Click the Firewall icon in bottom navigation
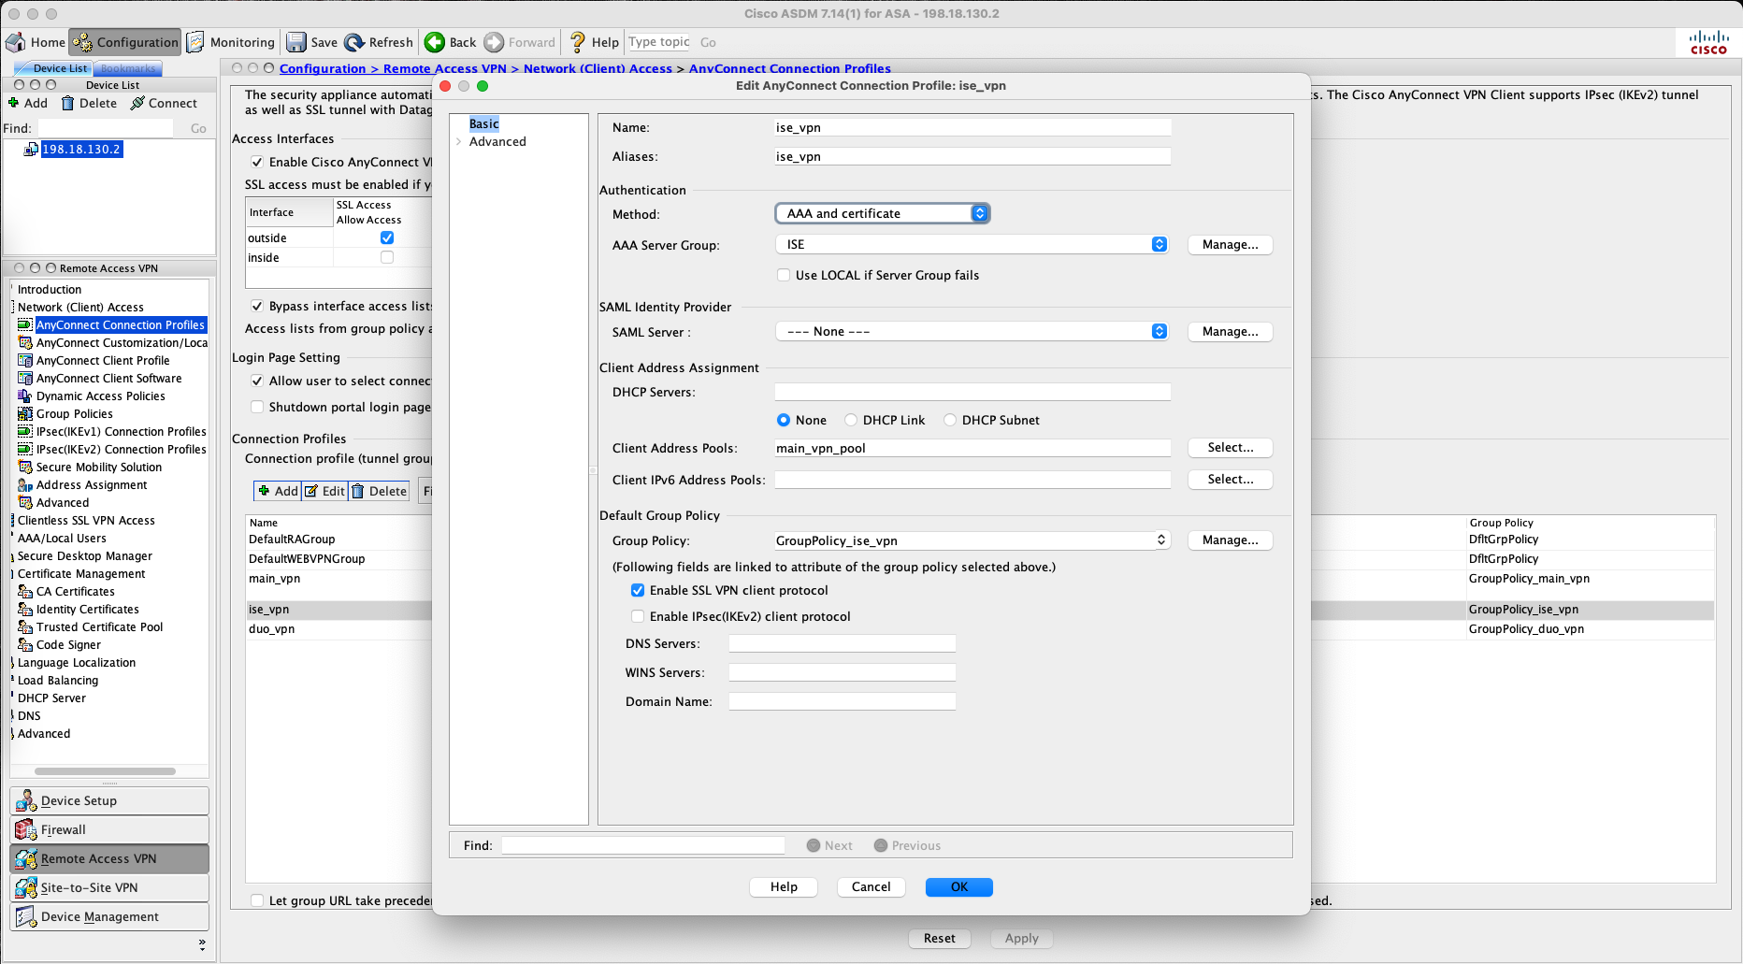1743x964 pixels. [x=26, y=829]
